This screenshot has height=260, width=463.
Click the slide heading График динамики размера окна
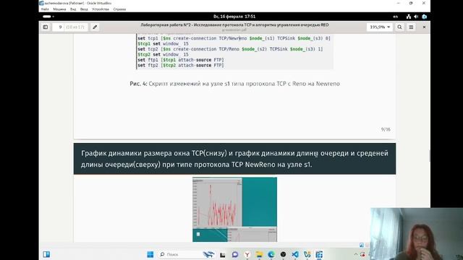234,159
